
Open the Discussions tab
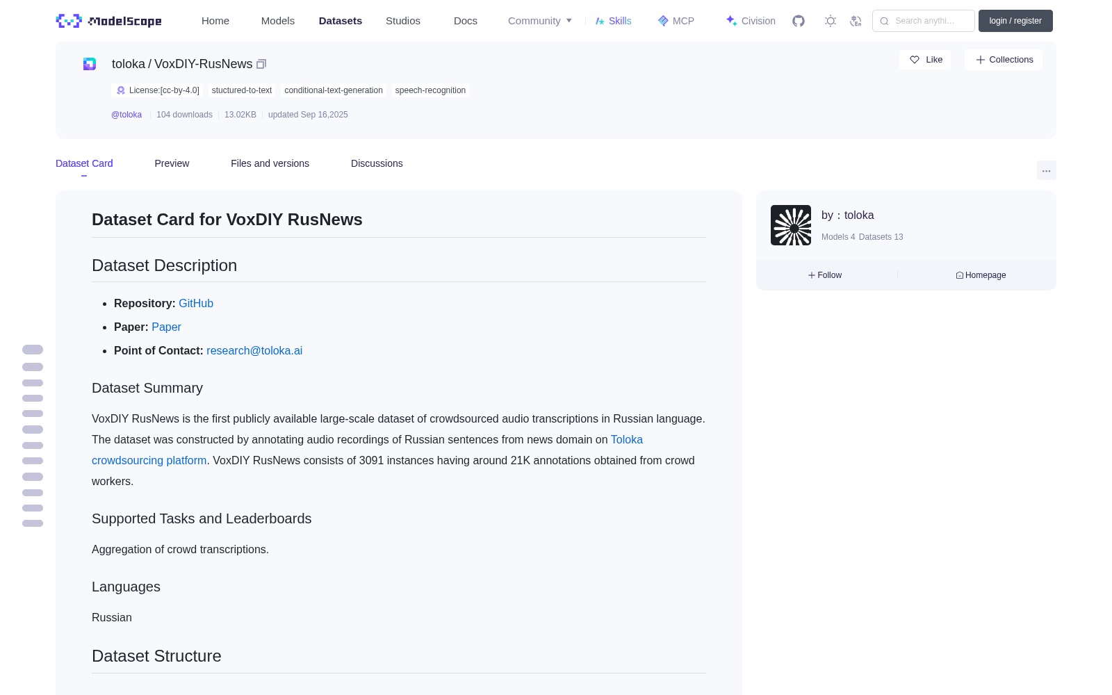click(377, 163)
